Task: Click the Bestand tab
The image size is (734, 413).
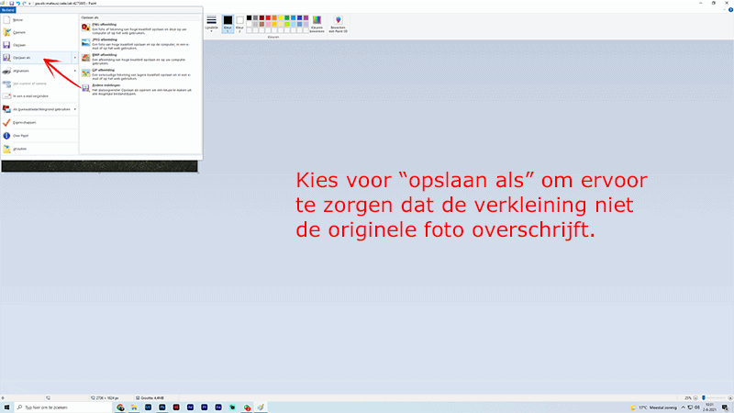Action: (x=8, y=10)
